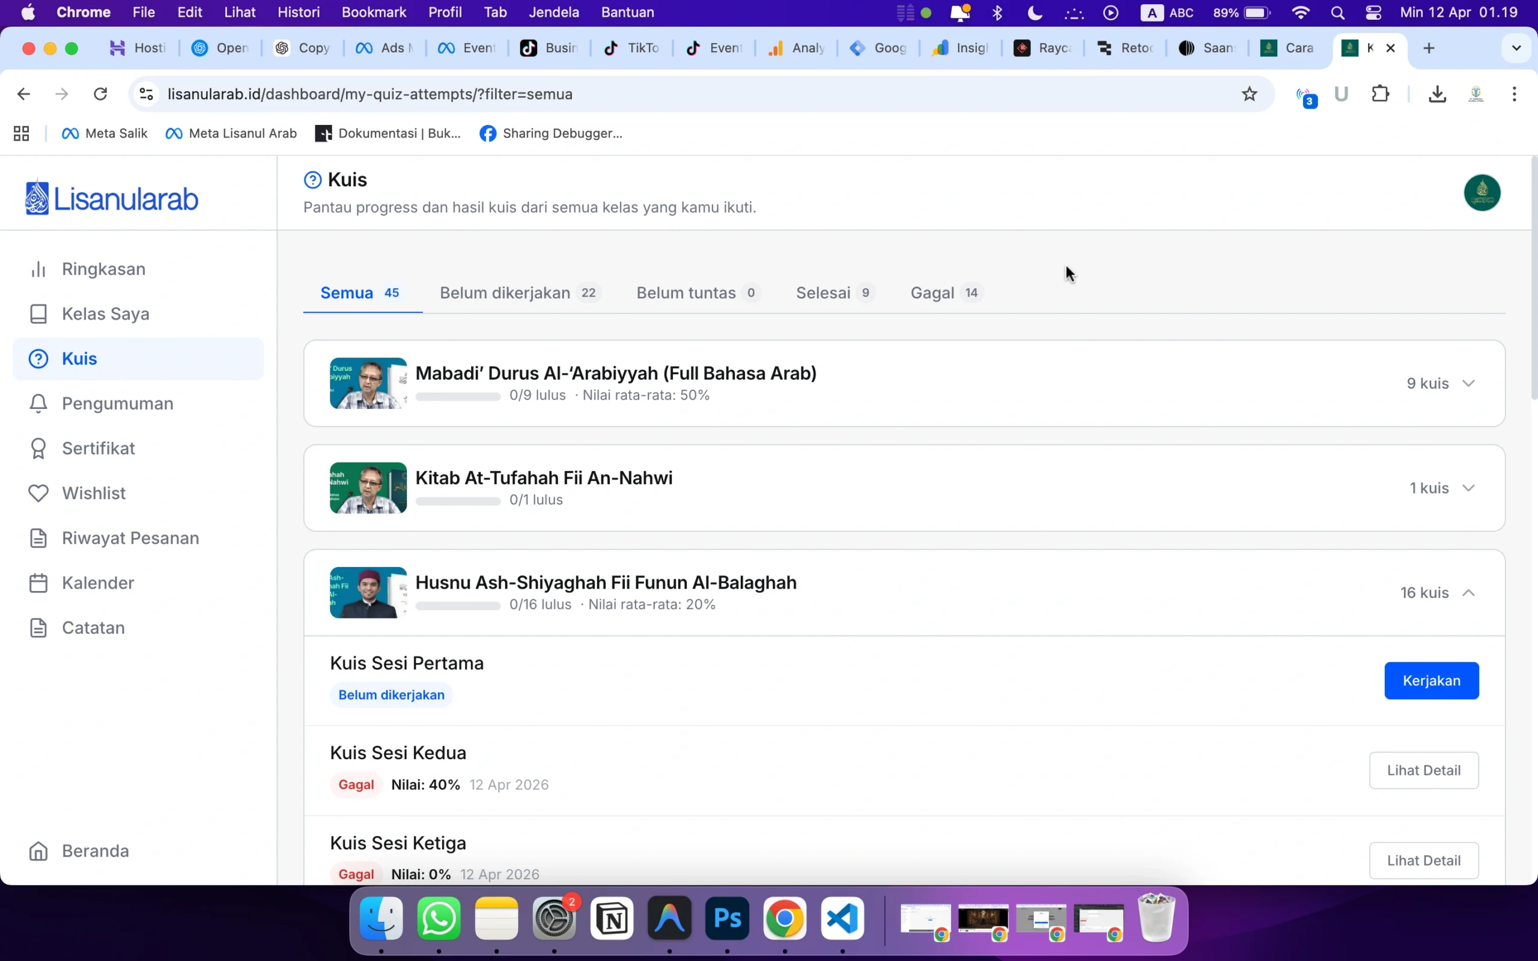Open Kalender from the sidebar
The image size is (1538, 961).
97,583
